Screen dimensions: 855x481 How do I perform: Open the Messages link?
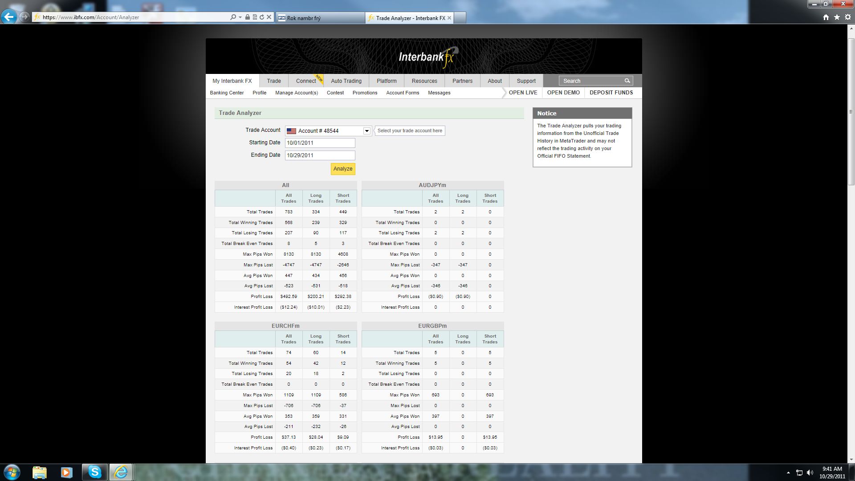click(x=439, y=93)
